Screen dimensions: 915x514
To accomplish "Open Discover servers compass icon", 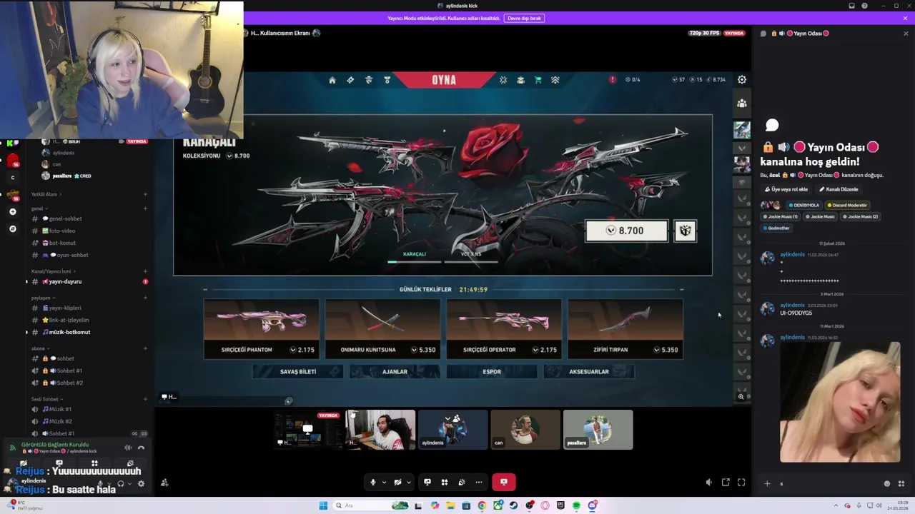I will point(12,229).
